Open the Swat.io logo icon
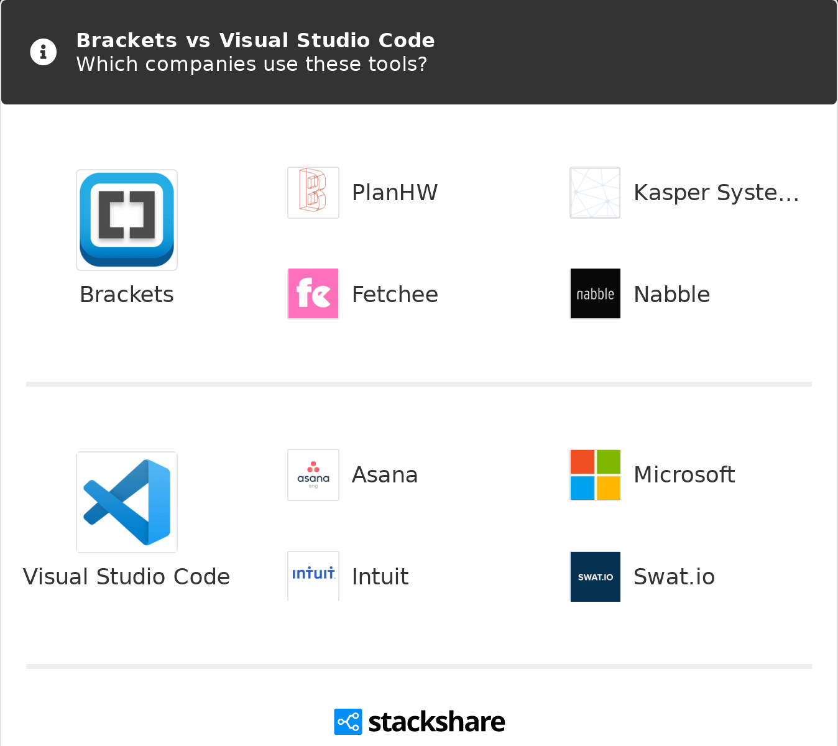 pyautogui.click(x=595, y=576)
